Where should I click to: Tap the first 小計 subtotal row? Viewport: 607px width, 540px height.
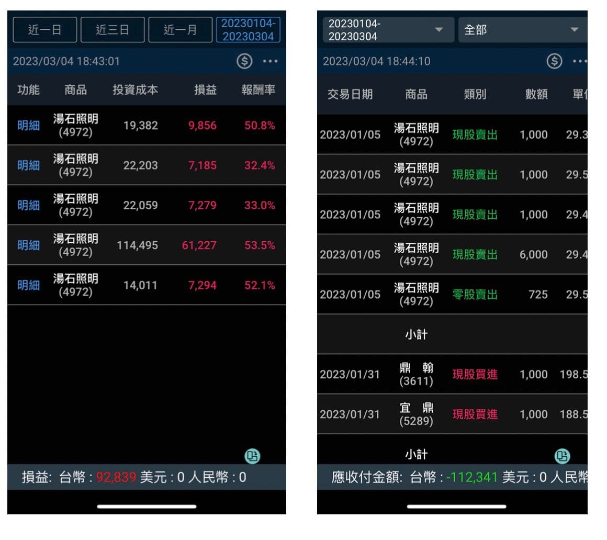(x=452, y=334)
